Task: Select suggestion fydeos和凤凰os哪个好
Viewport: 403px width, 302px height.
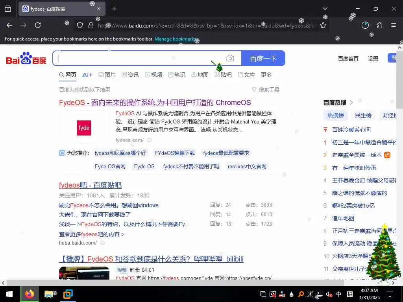Action: 120,153
